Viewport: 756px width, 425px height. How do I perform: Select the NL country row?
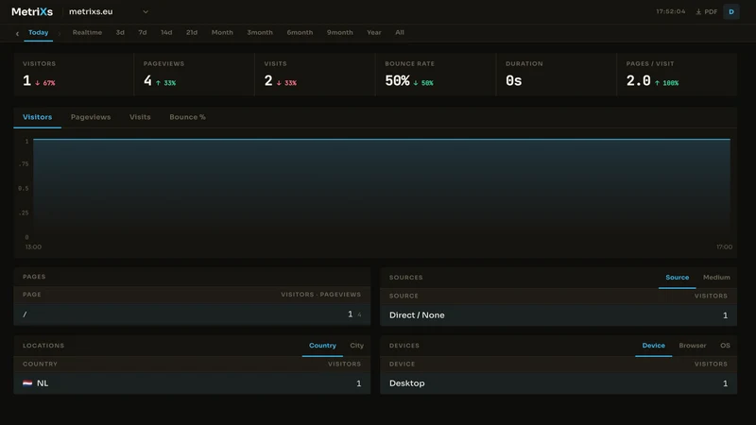[192, 383]
